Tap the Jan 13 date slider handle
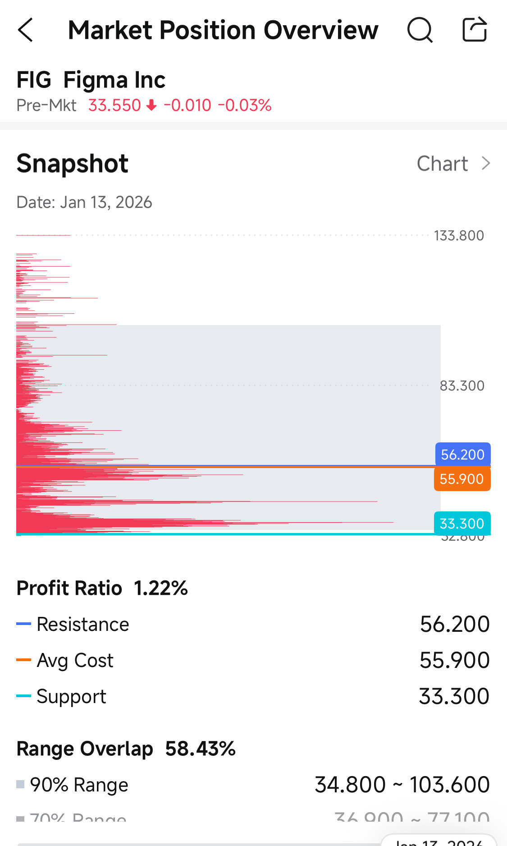This screenshot has height=846, width=507. [438, 840]
